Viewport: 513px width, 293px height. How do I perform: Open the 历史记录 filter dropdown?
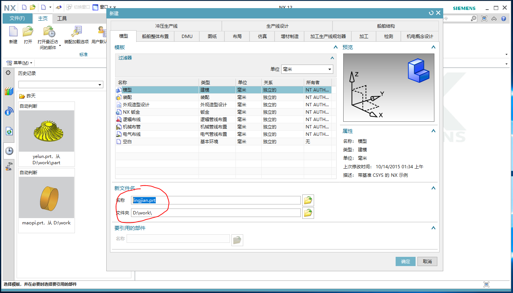61,85
